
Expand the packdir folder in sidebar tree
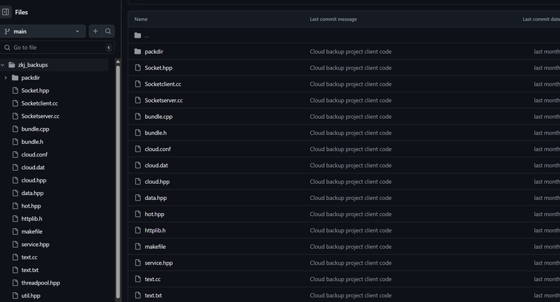tap(6, 78)
